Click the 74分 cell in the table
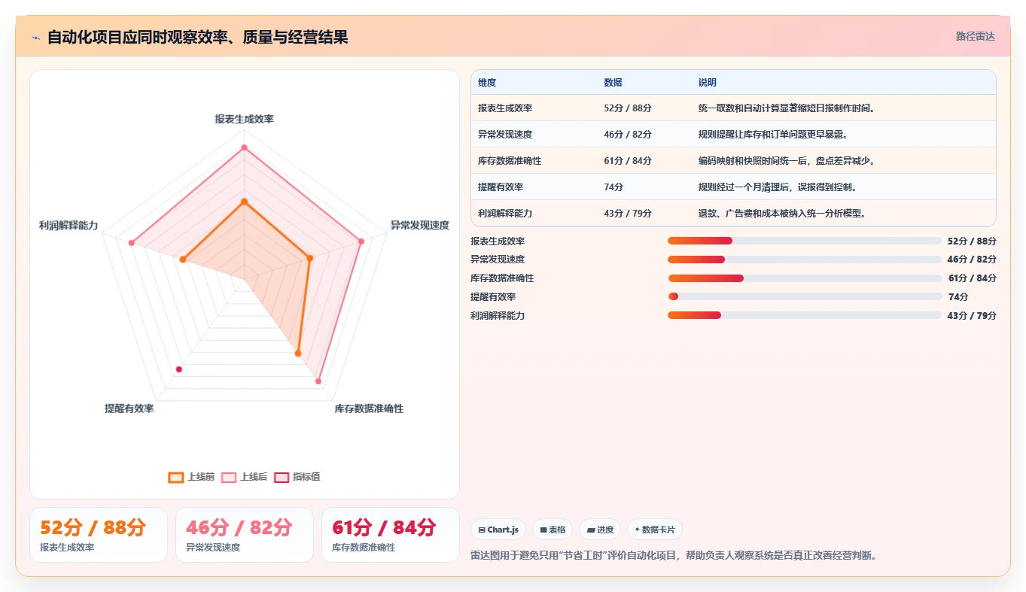 pyautogui.click(x=613, y=187)
